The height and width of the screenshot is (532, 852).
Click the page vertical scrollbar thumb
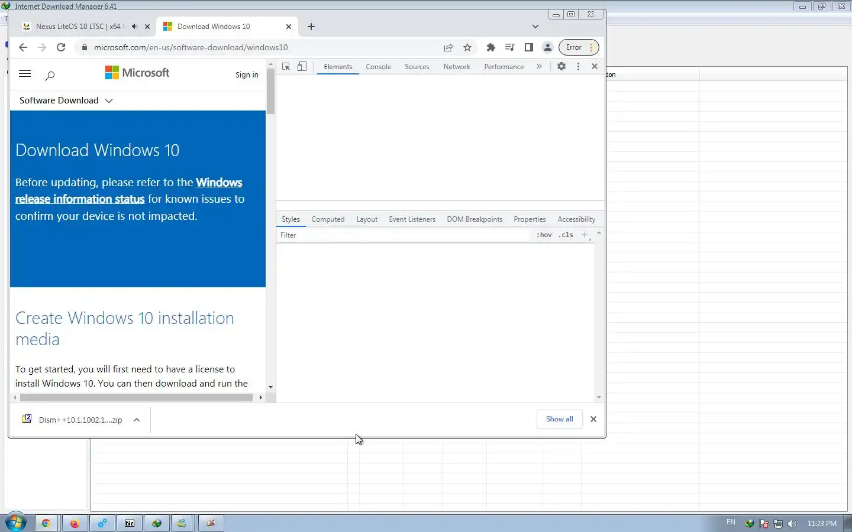tap(271, 92)
